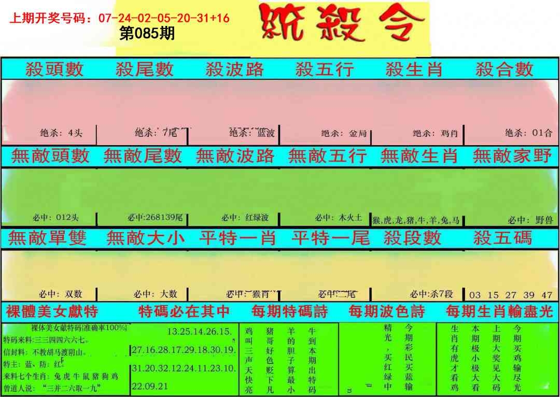Click the 特碼必在其中 section heading
560x397 pixels.
pos(184,311)
